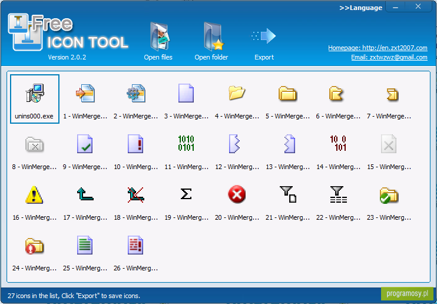Image resolution: width=437 pixels, height=304 pixels.
Task: Select icon 13 page torn on left
Action: click(x=290, y=144)
